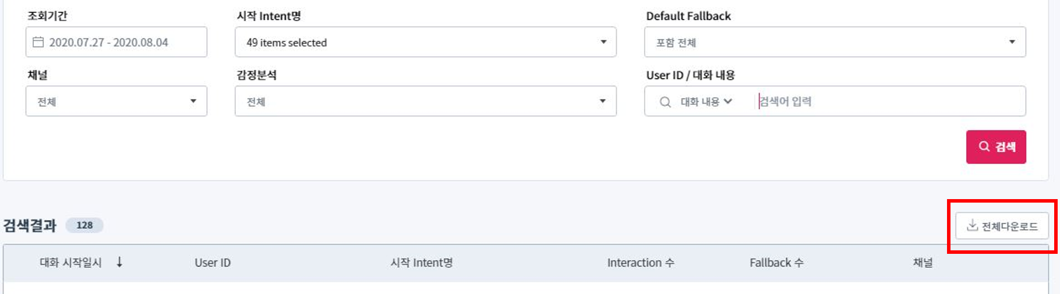
Task: Open the 대화 내용 search type selector
Action: (706, 102)
